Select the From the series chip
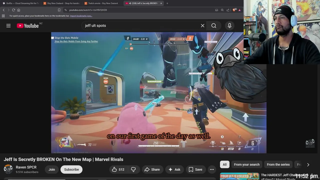The width and height of the screenshot is (320, 180). 278,164
